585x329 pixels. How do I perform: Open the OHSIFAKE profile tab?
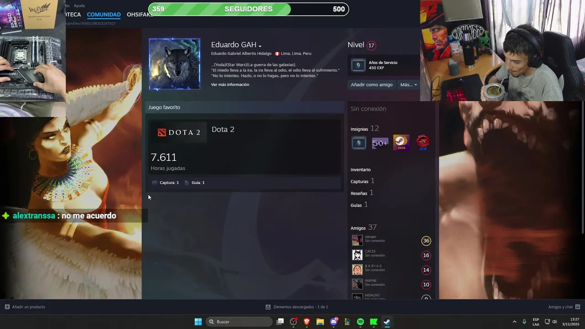[140, 15]
